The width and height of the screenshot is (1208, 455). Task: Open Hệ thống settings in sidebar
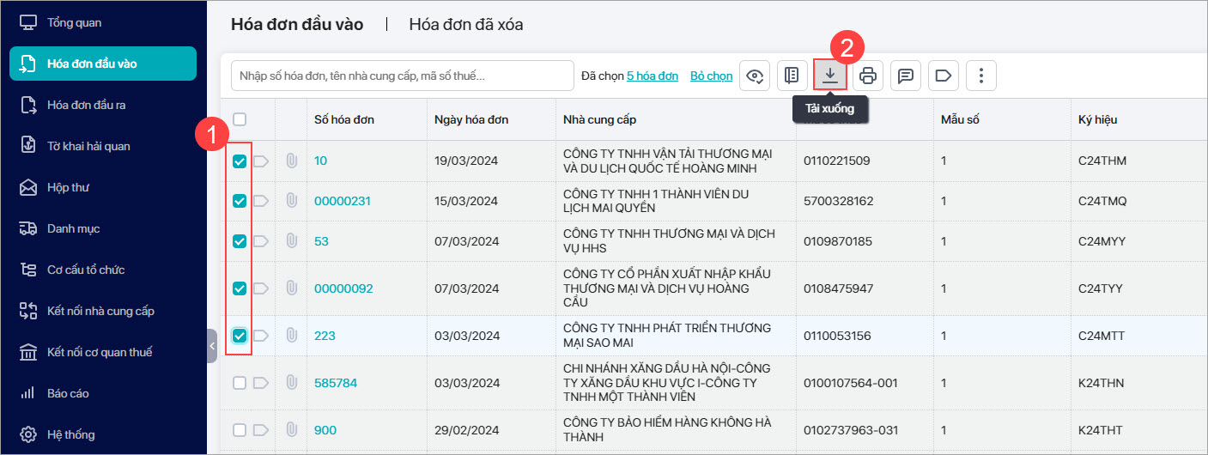click(70, 434)
